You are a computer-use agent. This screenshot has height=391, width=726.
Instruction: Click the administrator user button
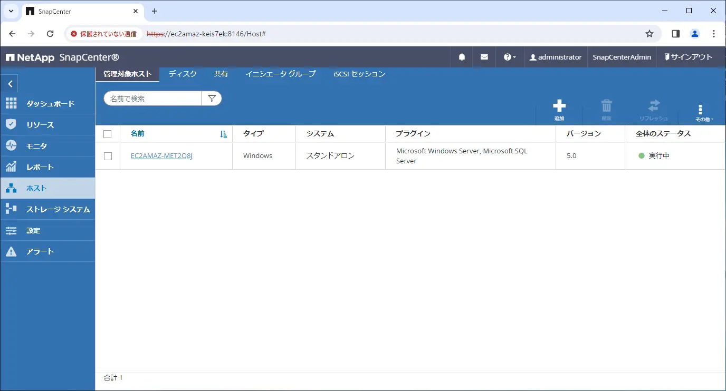pos(556,57)
